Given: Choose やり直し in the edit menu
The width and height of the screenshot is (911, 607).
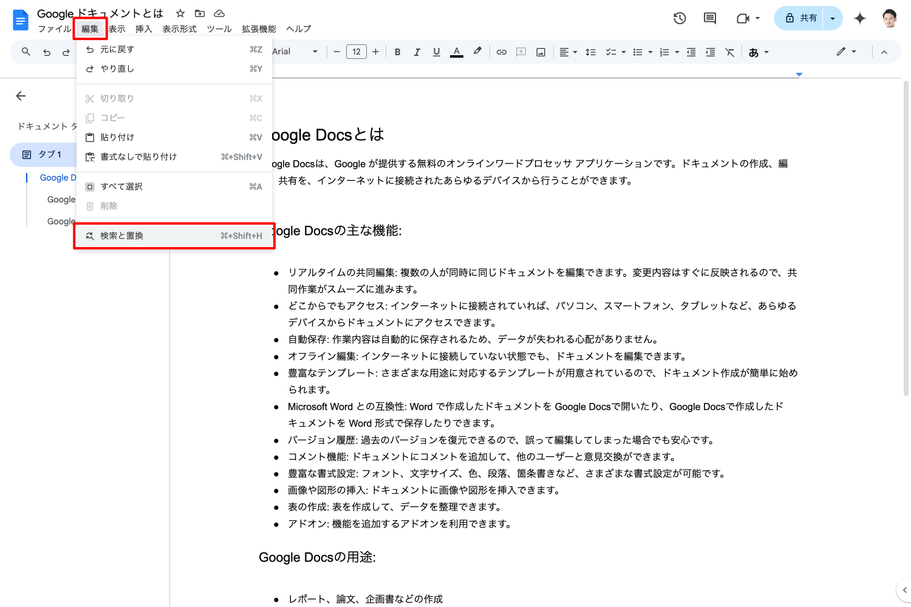Looking at the screenshot, I should (174, 69).
